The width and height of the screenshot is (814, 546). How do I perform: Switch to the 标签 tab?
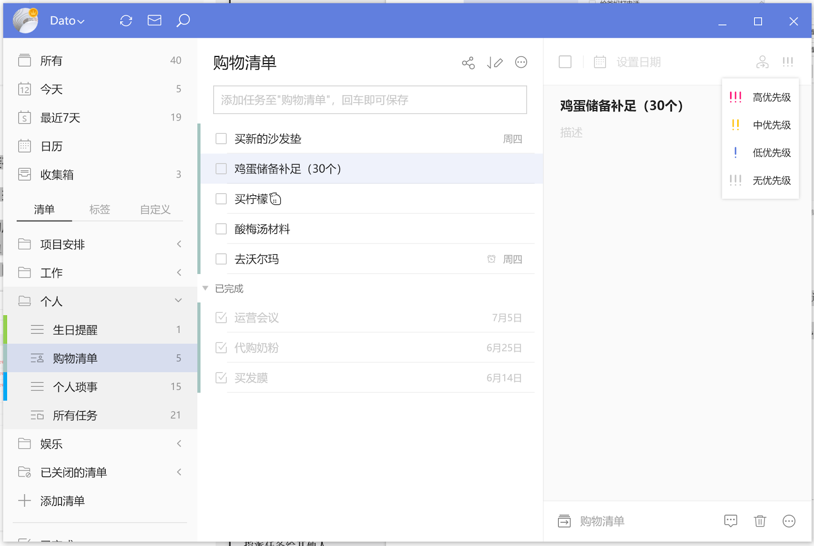click(x=100, y=209)
